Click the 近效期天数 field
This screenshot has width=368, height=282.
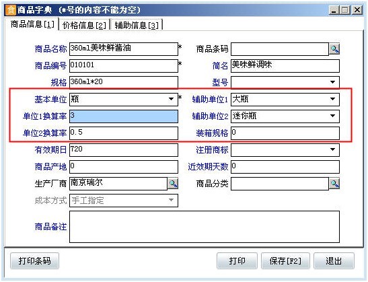285,167
